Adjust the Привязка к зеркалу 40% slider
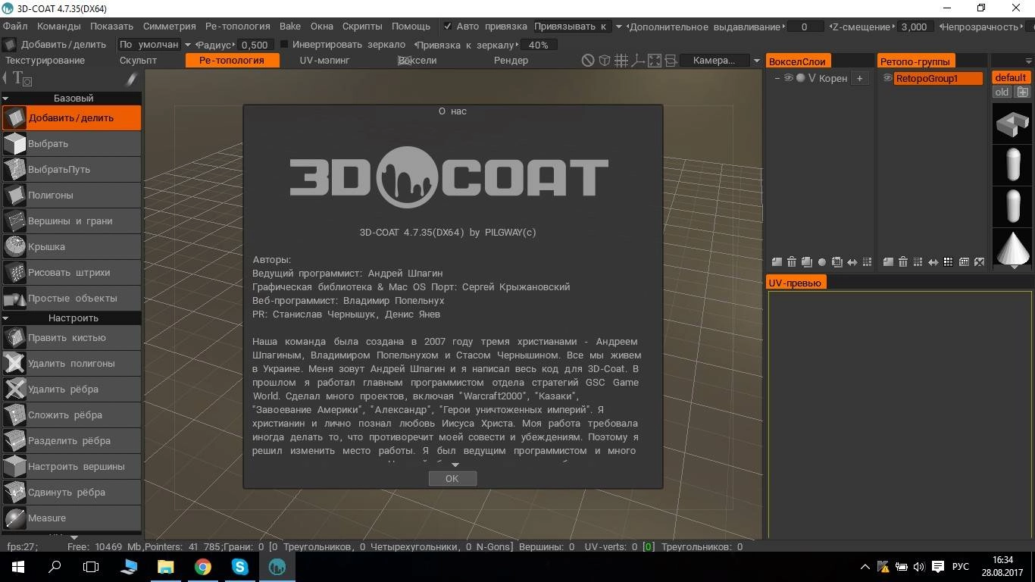The width and height of the screenshot is (1035, 582). (538, 45)
